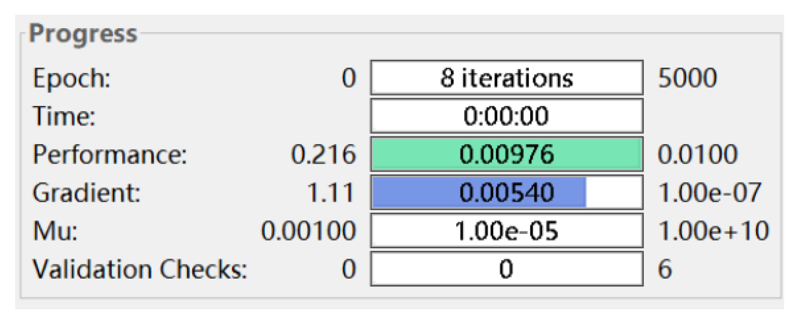Click the Gradient minimum value 1.00e-07

[710, 192]
